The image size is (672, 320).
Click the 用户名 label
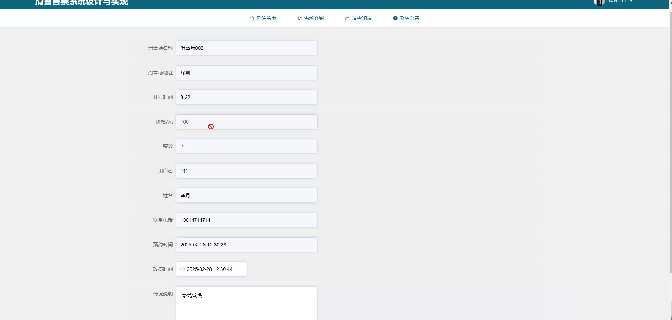(165, 171)
